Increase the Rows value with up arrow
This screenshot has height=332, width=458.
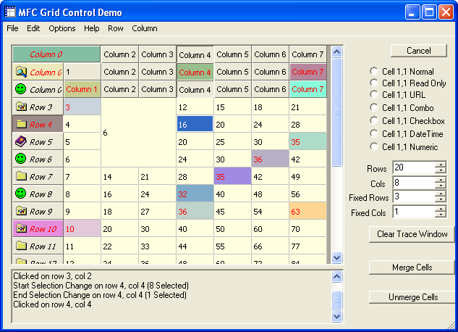coord(440,165)
